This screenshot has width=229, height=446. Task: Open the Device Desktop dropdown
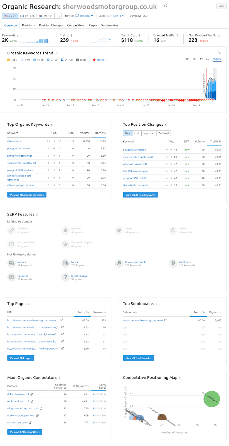pyautogui.click(x=84, y=16)
